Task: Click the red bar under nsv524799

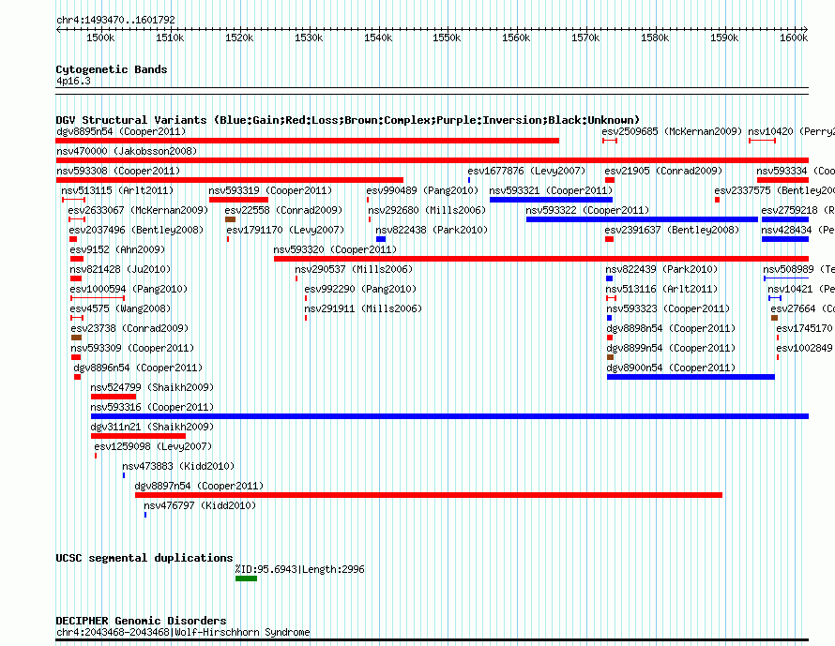Action: coord(114,397)
